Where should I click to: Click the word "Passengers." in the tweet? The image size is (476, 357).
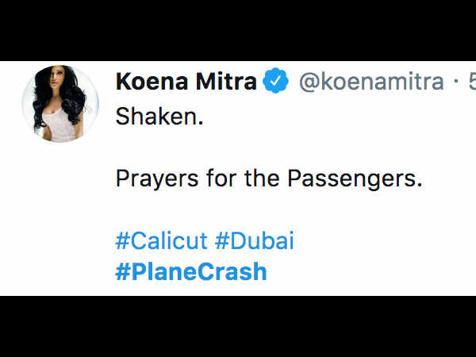tap(355, 178)
